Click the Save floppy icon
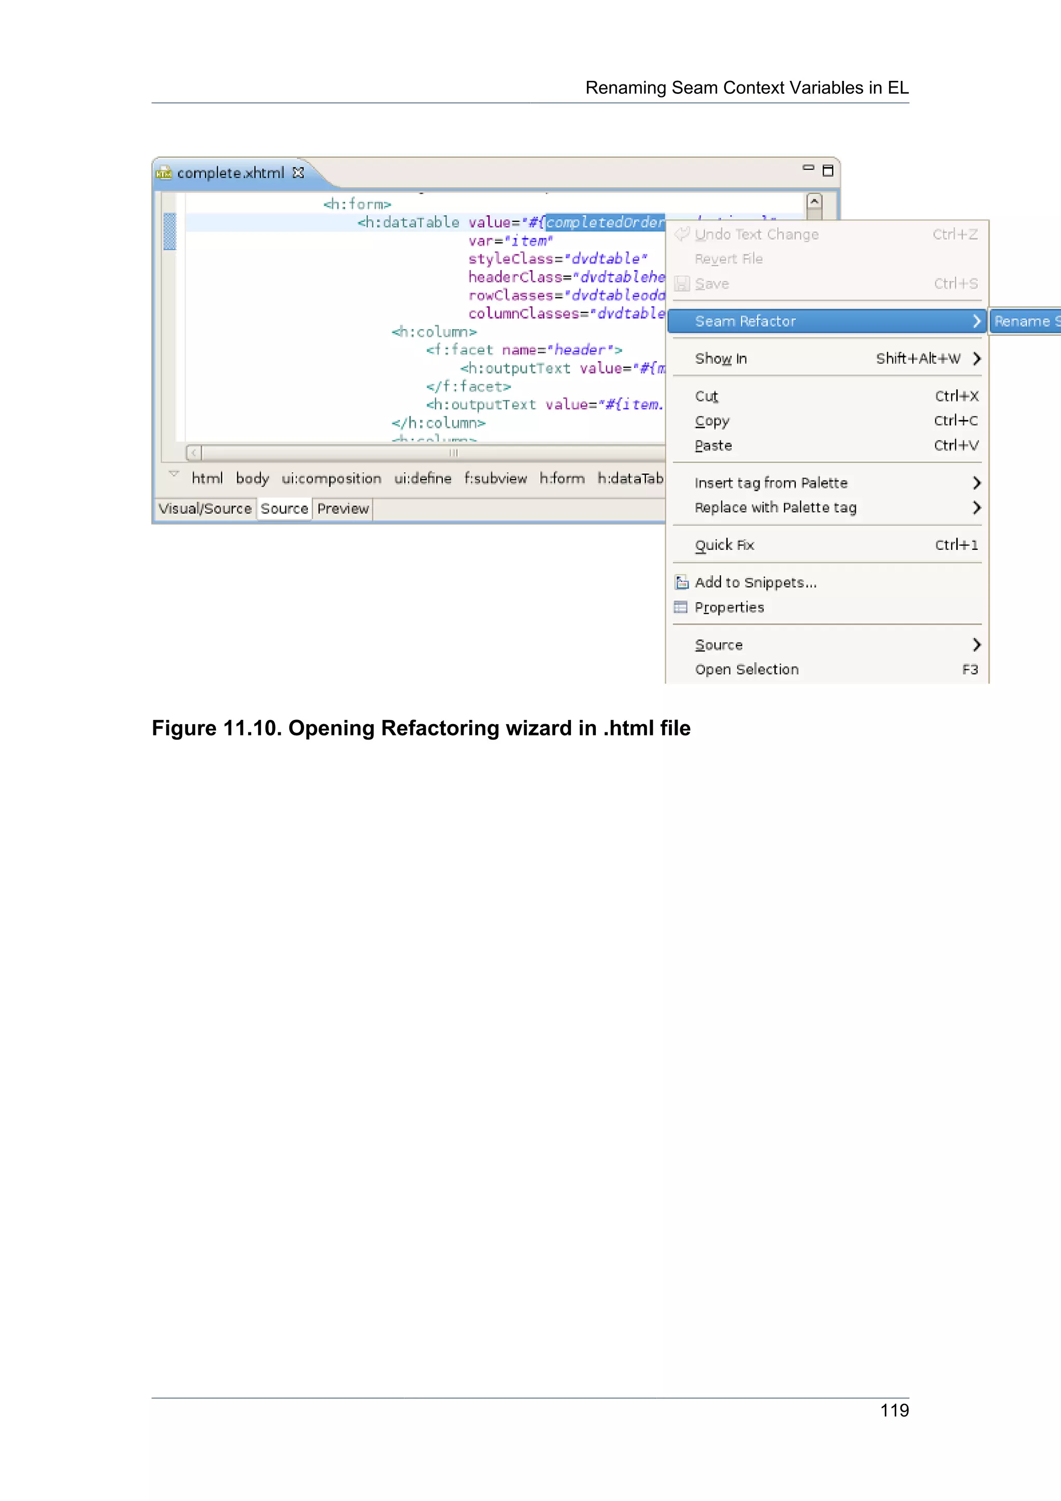Image resolution: width=1061 pixels, height=1501 pixels. (x=682, y=284)
